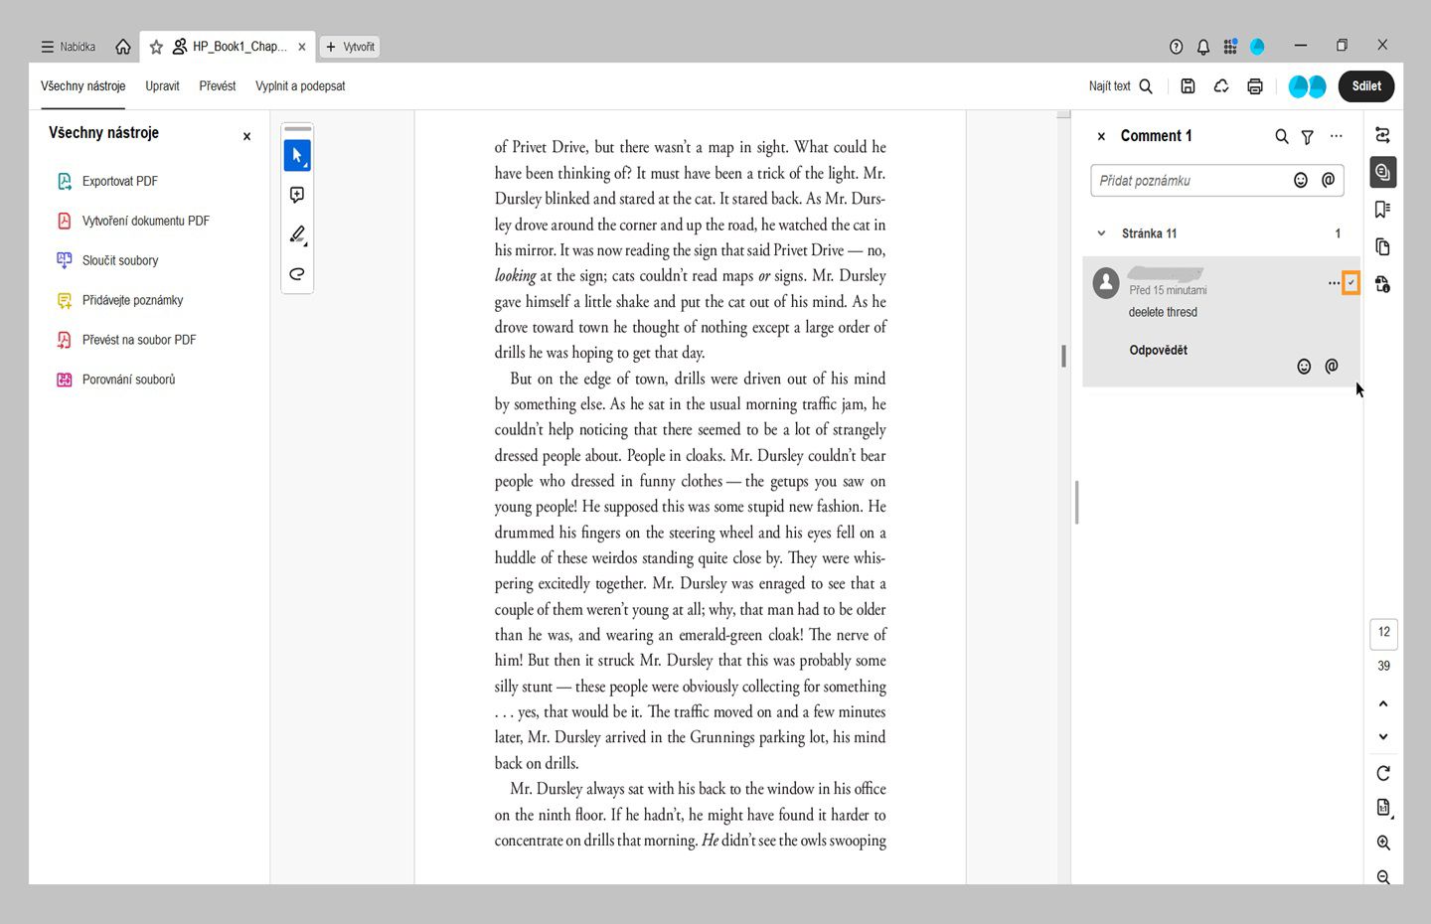Screen dimensions: 1431x924
Task: Open the help question mark icon
Action: pos(1177,47)
